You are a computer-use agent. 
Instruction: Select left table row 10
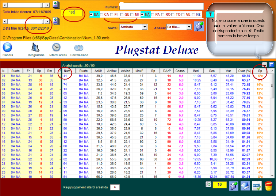pyautogui.click(x=31, y=115)
